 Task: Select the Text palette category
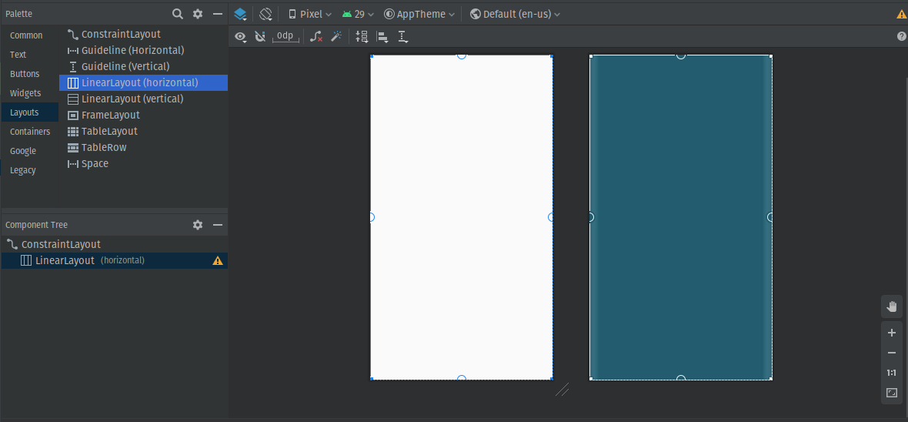coord(30,55)
